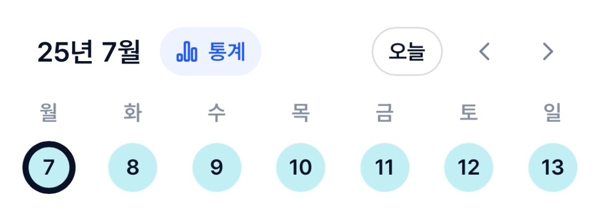The width and height of the screenshot is (602, 224).
Task: Click the 목 weekday header
Action: pos(300,113)
